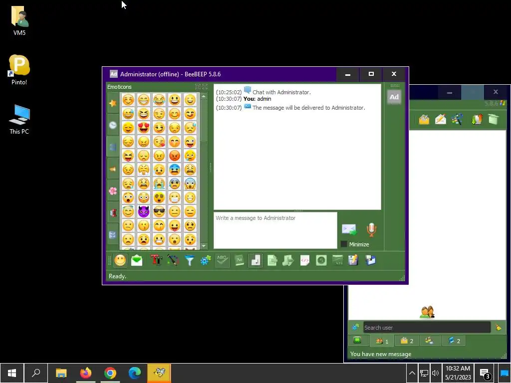Open favorite emoticons star tab
Screen dimensions: 511x383
click(x=113, y=103)
